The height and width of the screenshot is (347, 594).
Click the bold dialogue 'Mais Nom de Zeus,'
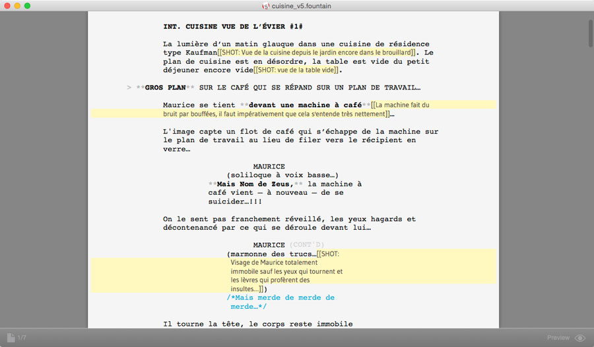click(255, 184)
